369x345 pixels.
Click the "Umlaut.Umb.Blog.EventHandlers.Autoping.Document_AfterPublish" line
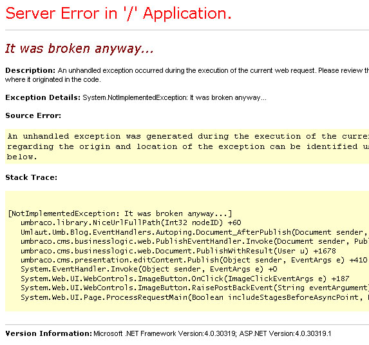(195, 232)
